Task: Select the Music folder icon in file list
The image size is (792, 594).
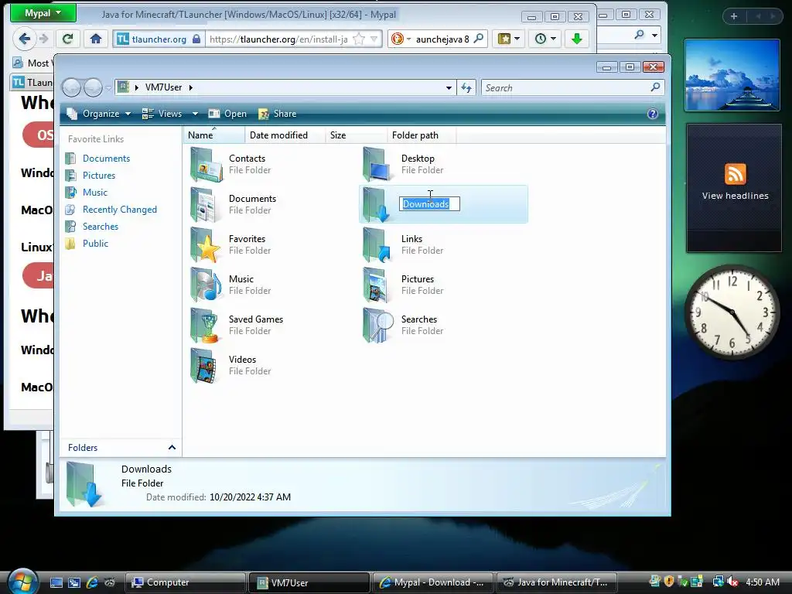Action: [206, 285]
